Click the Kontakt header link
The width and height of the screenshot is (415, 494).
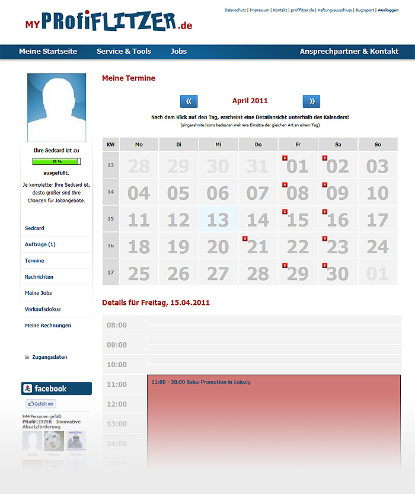click(280, 10)
